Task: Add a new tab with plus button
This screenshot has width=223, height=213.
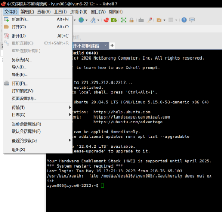Action: pos(112,45)
